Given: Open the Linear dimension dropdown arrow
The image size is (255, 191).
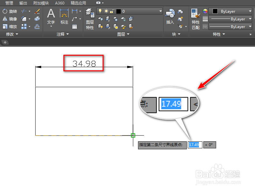Looking at the screenshot, I should point(80,11).
